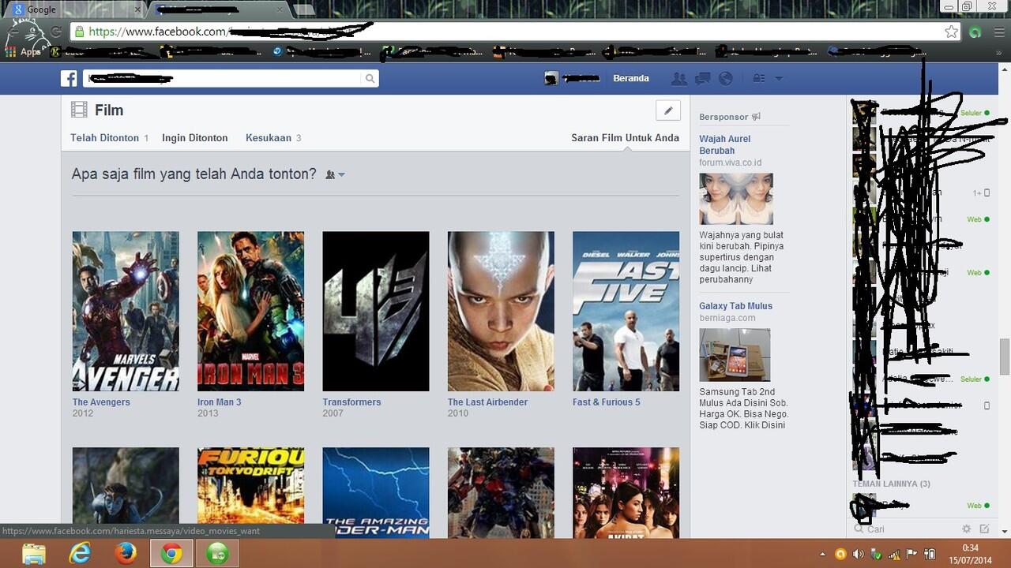The image size is (1011, 568).
Task: Open Saran Film Untuk Anda
Action: (625, 137)
